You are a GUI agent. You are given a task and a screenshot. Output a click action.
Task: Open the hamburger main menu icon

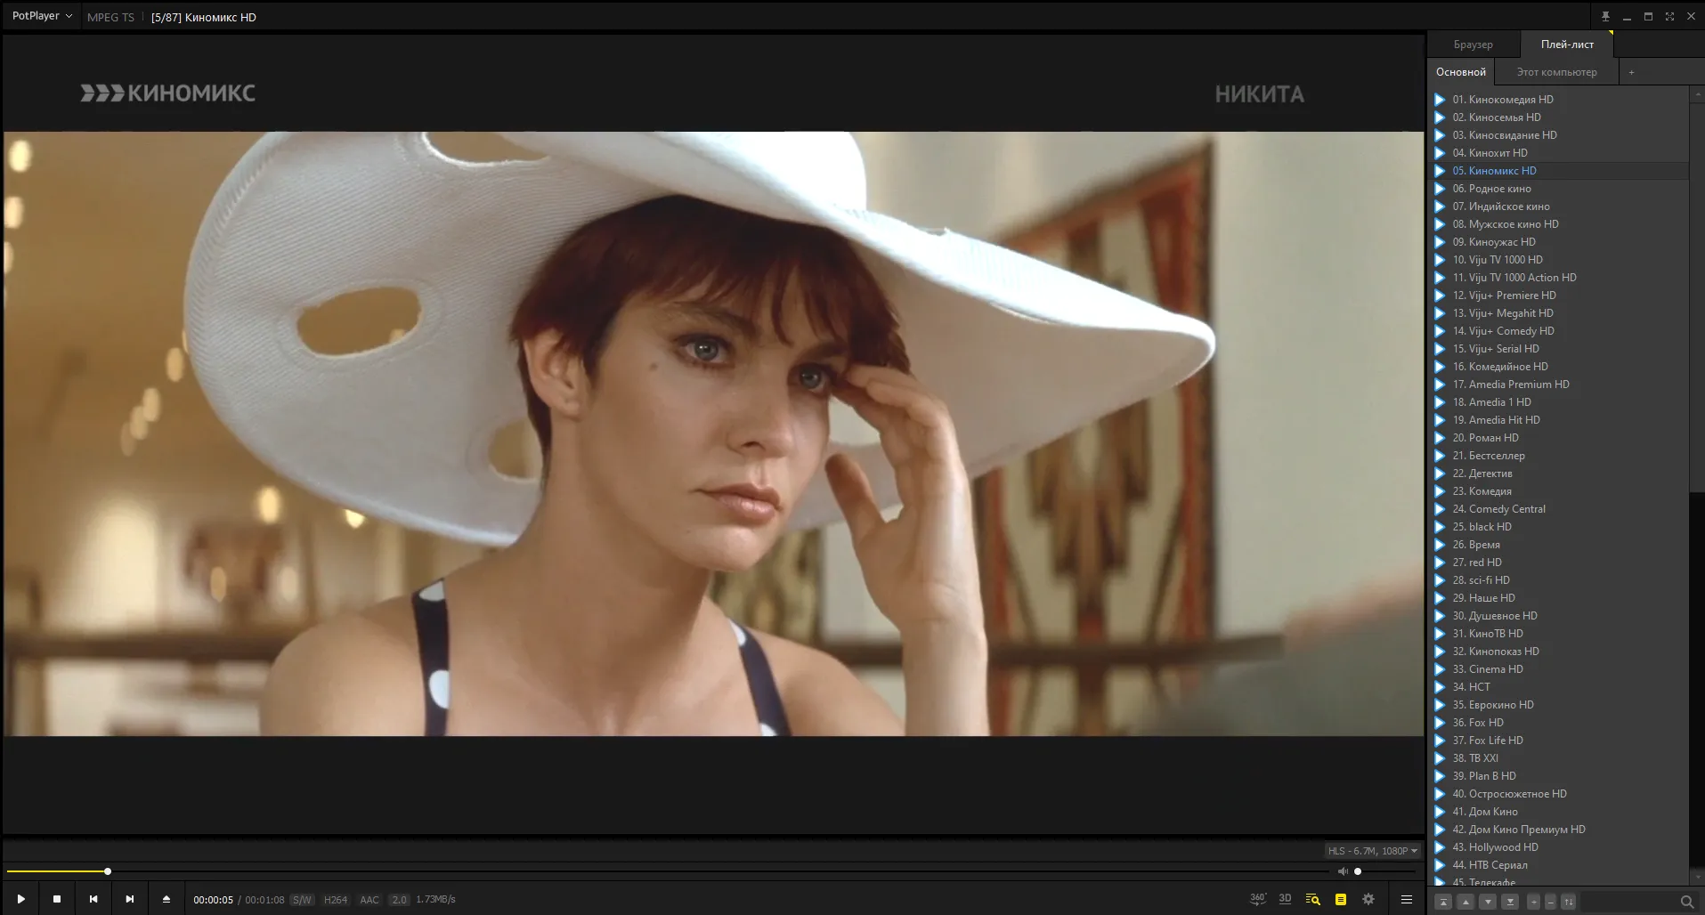tap(1407, 899)
